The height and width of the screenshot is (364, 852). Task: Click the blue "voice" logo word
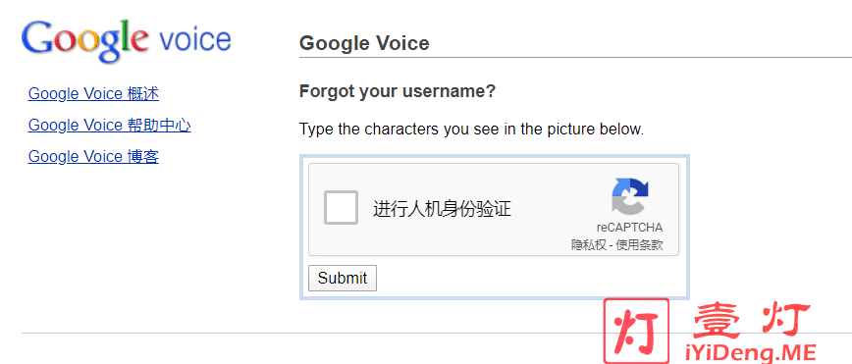(x=195, y=40)
